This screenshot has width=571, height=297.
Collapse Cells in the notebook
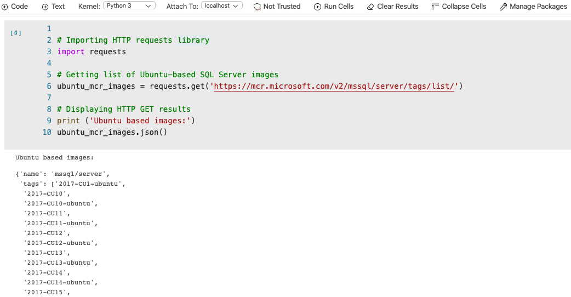pos(459,7)
